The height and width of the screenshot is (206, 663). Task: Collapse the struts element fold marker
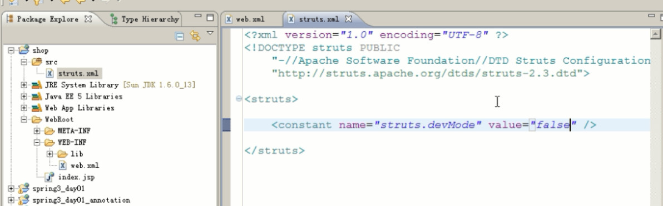pos(239,99)
